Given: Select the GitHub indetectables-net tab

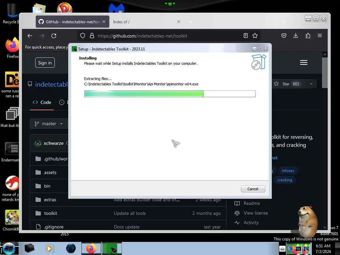Looking at the screenshot, I should (72, 22).
